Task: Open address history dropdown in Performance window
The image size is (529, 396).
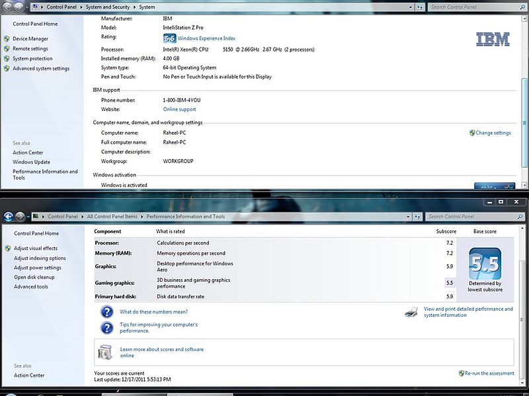Action: pos(408,216)
